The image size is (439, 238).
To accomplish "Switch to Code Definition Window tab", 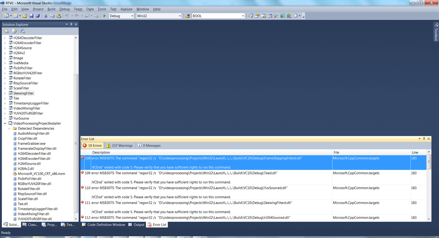I will (x=103, y=225).
